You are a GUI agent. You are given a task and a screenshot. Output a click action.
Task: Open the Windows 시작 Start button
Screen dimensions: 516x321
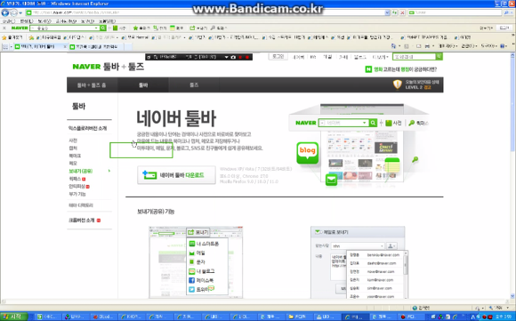(14, 317)
